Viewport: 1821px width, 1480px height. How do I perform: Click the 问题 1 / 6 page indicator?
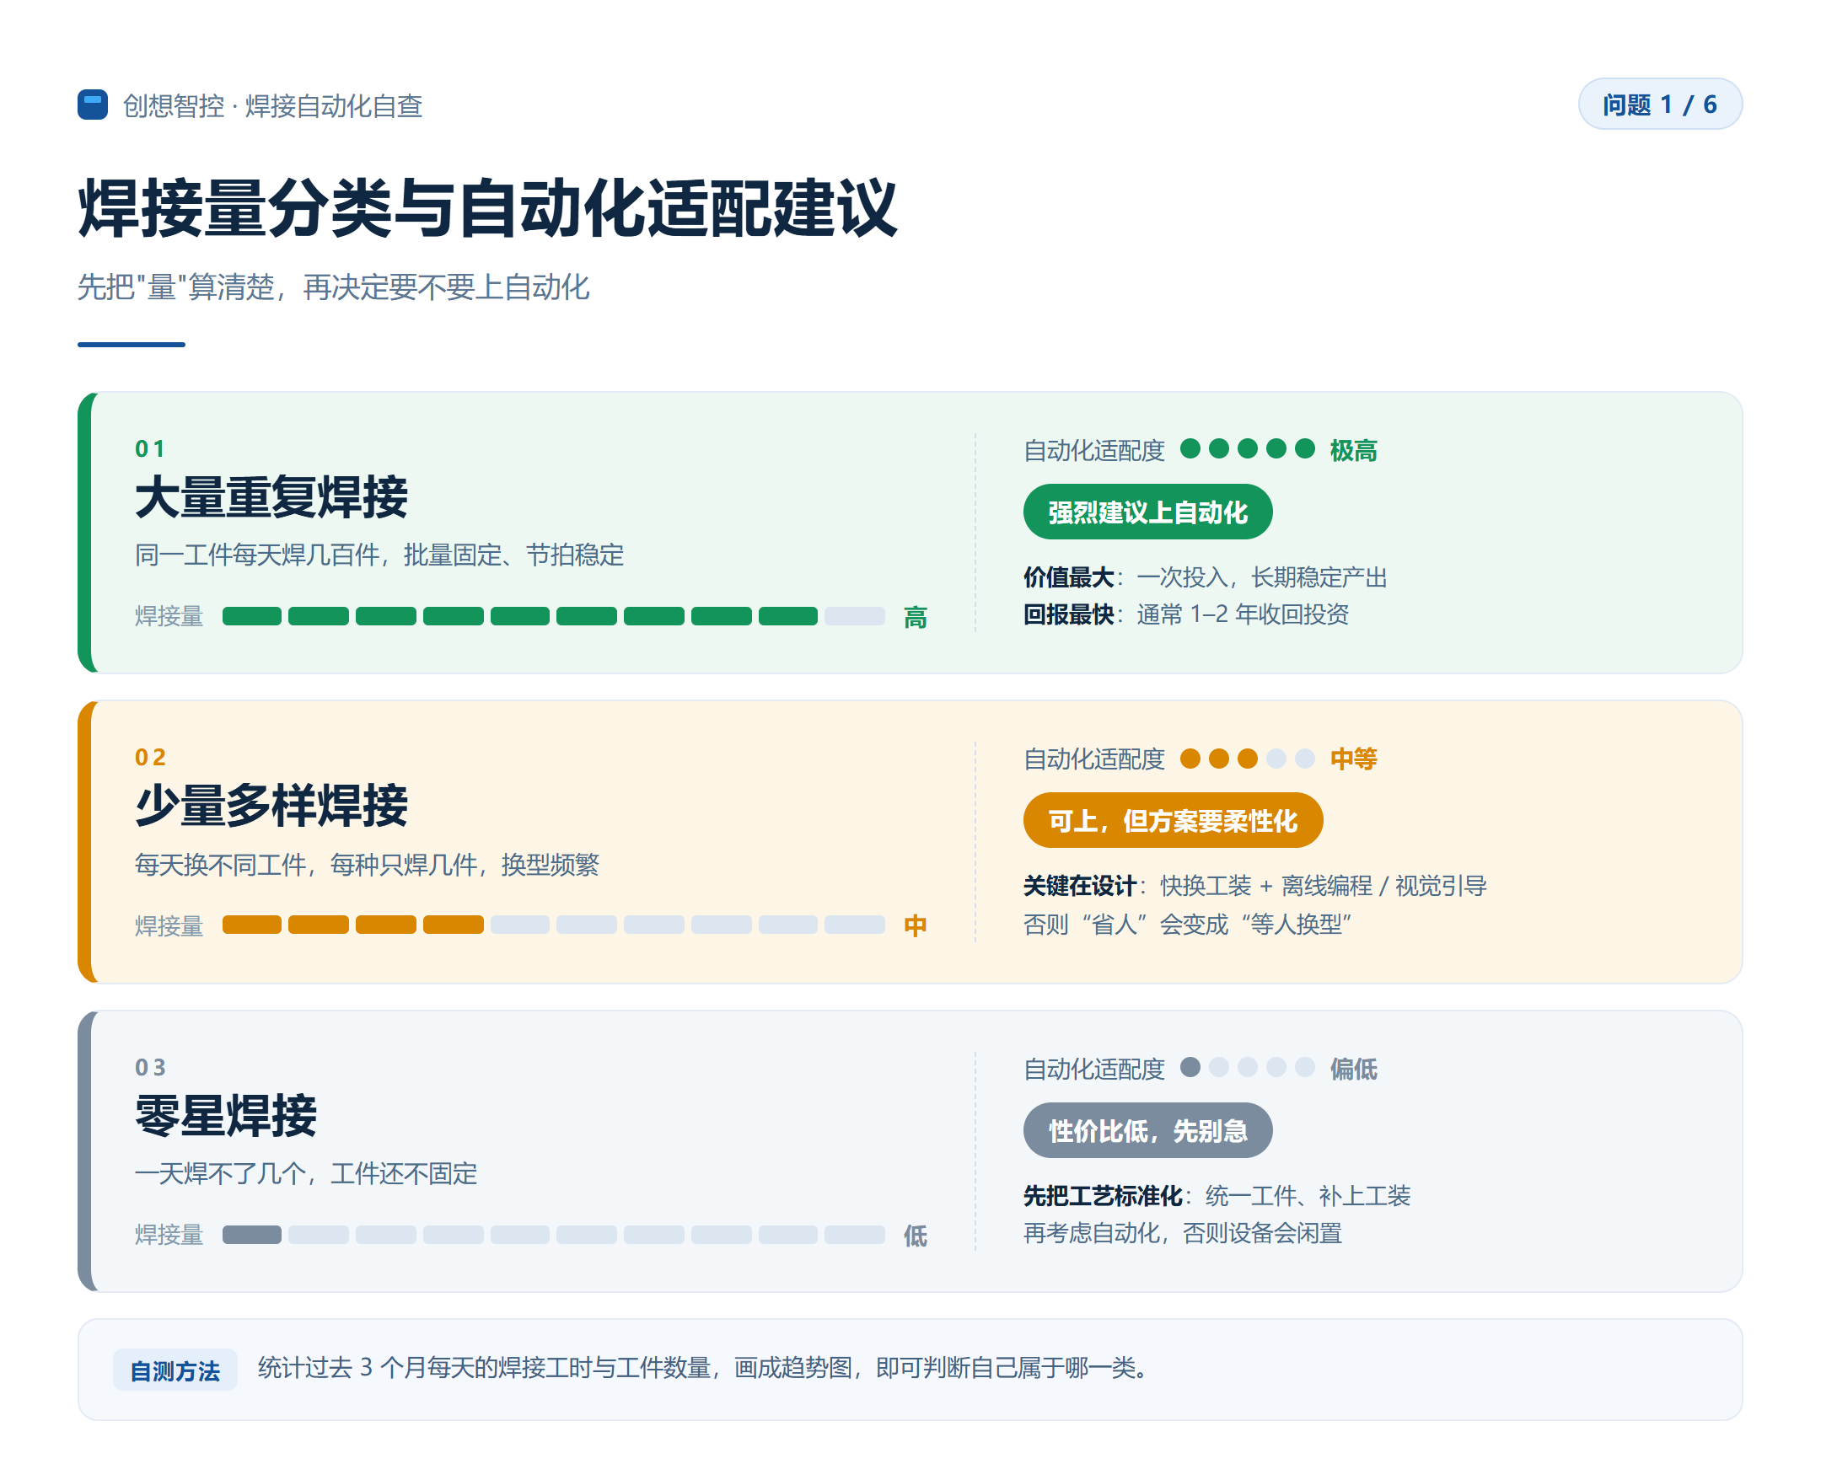1658,104
